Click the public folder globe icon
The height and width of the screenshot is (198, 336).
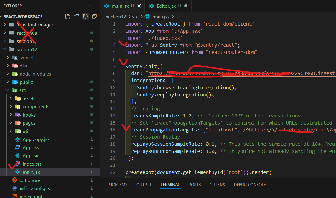[x=15, y=82]
